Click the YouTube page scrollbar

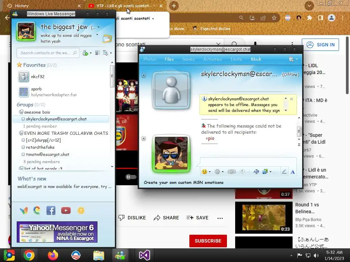(x=347, y=66)
